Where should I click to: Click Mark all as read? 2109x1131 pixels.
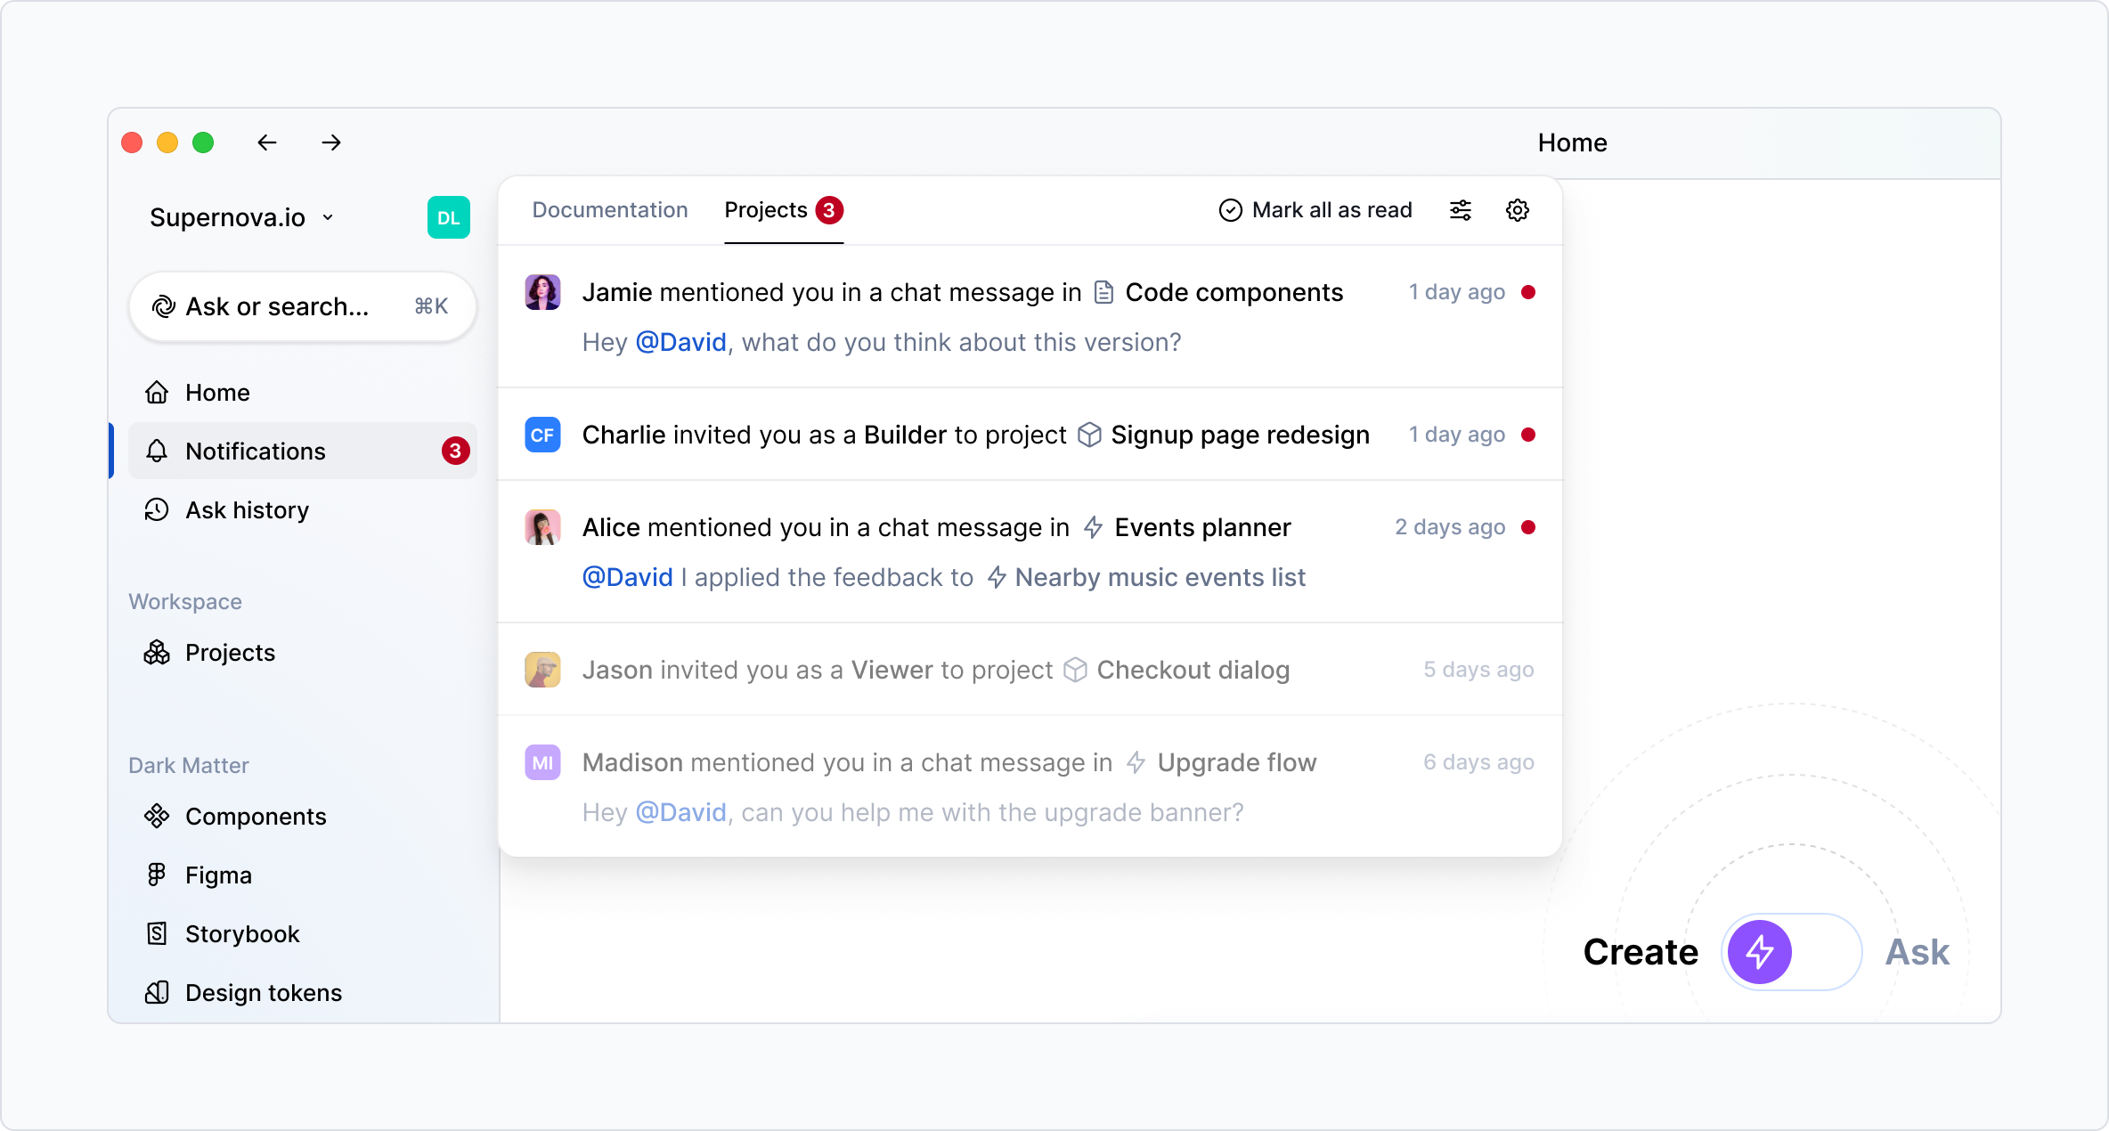tap(1315, 210)
